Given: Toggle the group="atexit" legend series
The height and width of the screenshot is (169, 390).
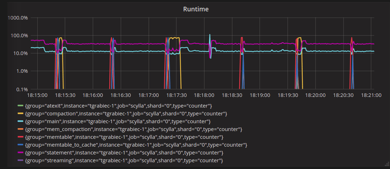Looking at the screenshot, I should coord(119,106).
